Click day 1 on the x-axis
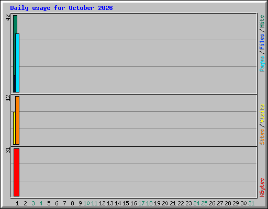 click(x=17, y=203)
